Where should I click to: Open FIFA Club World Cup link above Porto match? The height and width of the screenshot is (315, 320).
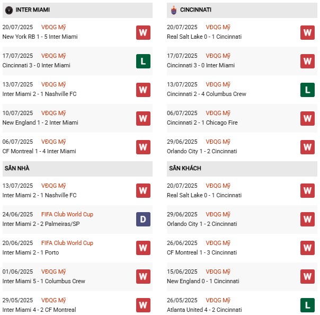(x=69, y=243)
